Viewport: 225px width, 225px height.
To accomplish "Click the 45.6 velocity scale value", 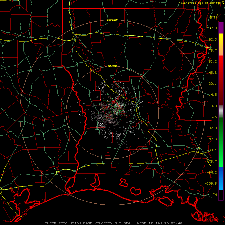I will click(x=213, y=72).
